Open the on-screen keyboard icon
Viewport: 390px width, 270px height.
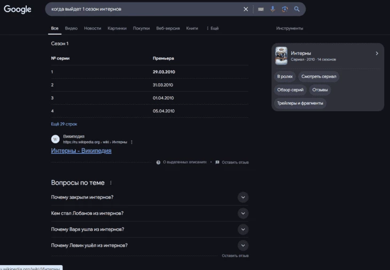261,9
